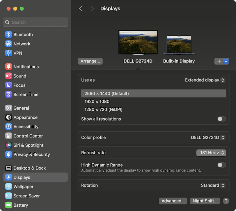Open Sound settings speaker icon

tap(9, 76)
